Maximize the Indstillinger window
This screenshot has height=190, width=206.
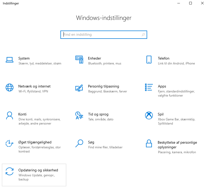coord(190,3)
